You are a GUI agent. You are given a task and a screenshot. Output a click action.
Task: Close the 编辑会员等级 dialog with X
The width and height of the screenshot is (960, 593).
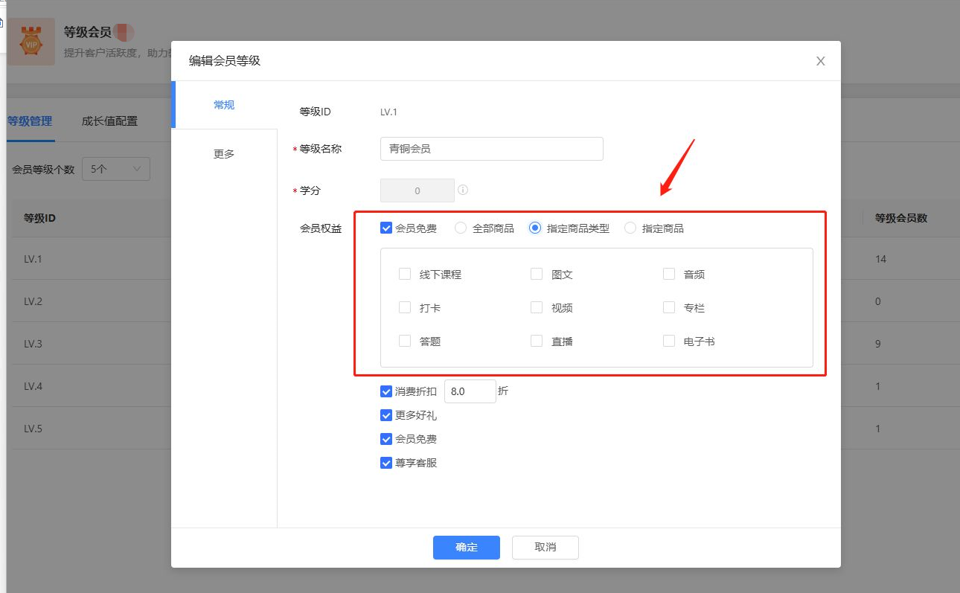[820, 61]
